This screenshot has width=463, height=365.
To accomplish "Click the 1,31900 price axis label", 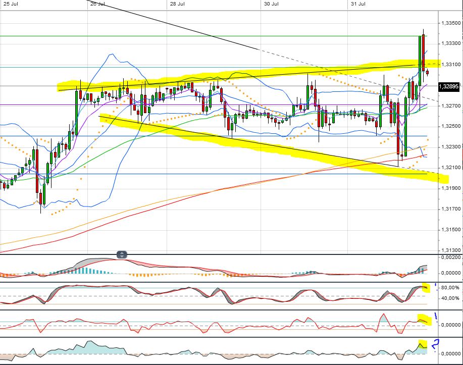I will (451, 188).
